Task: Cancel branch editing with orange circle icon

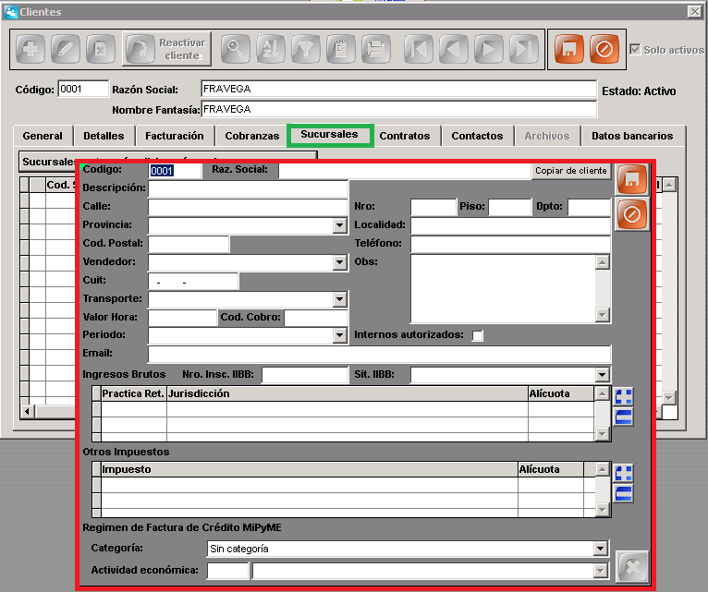Action: (632, 214)
